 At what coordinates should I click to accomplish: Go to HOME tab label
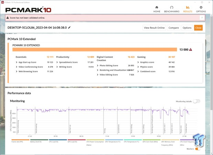pyautogui.click(x=157, y=12)
